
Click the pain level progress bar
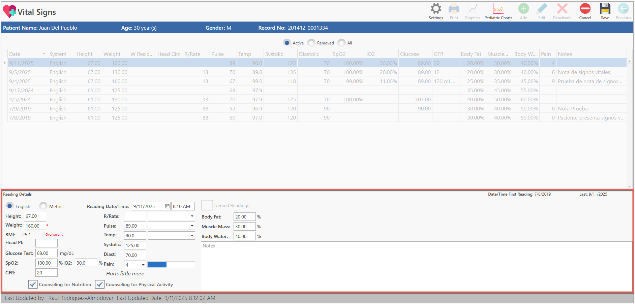click(171, 265)
